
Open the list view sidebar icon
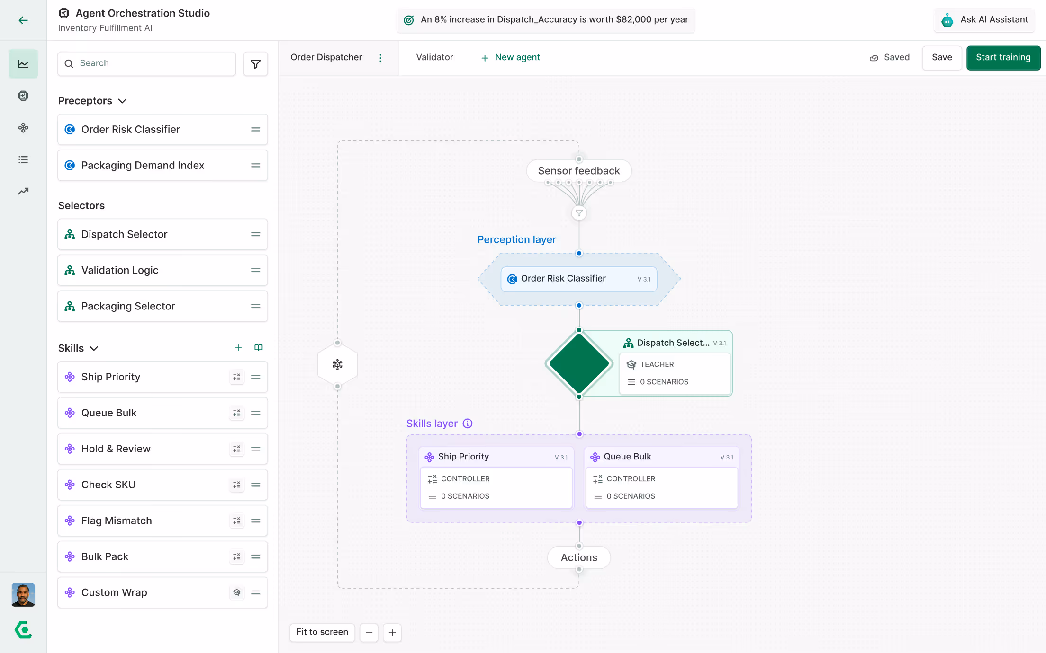tap(23, 159)
